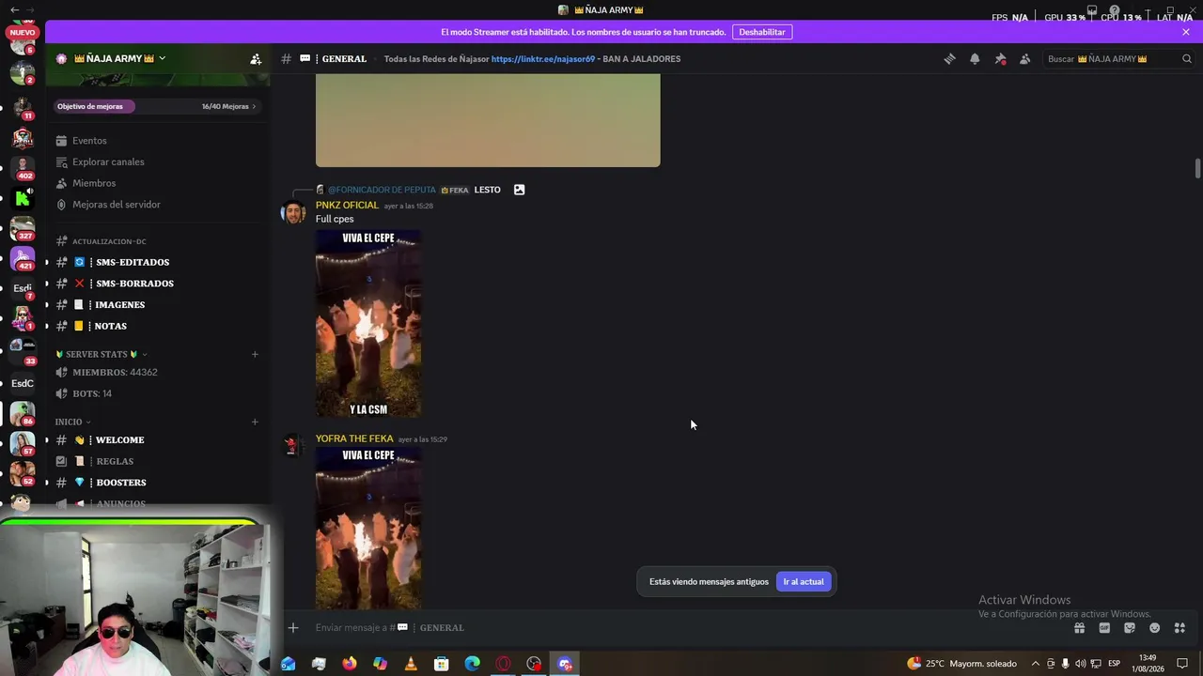
Task: Click the magnifier icon in search box
Action: tap(1186, 58)
